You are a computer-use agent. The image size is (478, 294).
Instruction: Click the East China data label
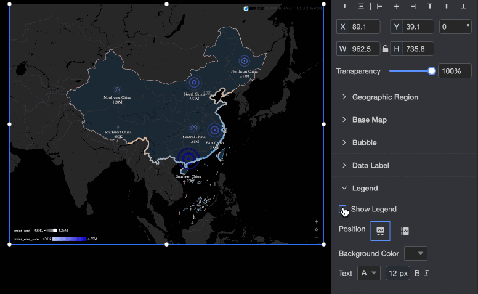tap(214, 145)
